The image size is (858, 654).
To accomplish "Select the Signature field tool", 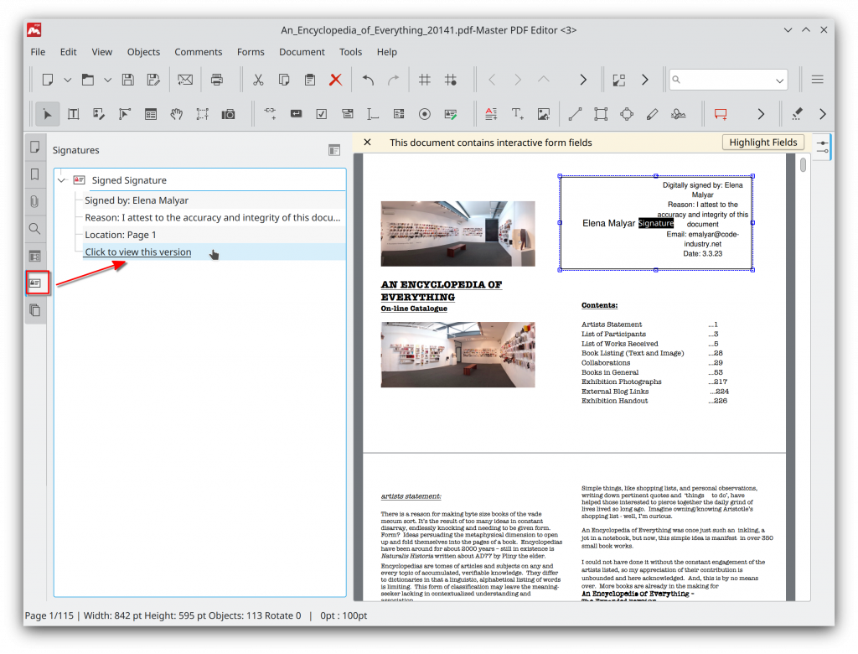I will click(x=450, y=114).
